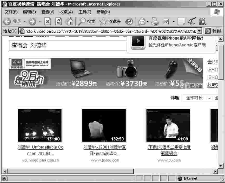Open the 搜索 search pane
Viewport: 225px width, 183px height.
(x=87, y=21)
